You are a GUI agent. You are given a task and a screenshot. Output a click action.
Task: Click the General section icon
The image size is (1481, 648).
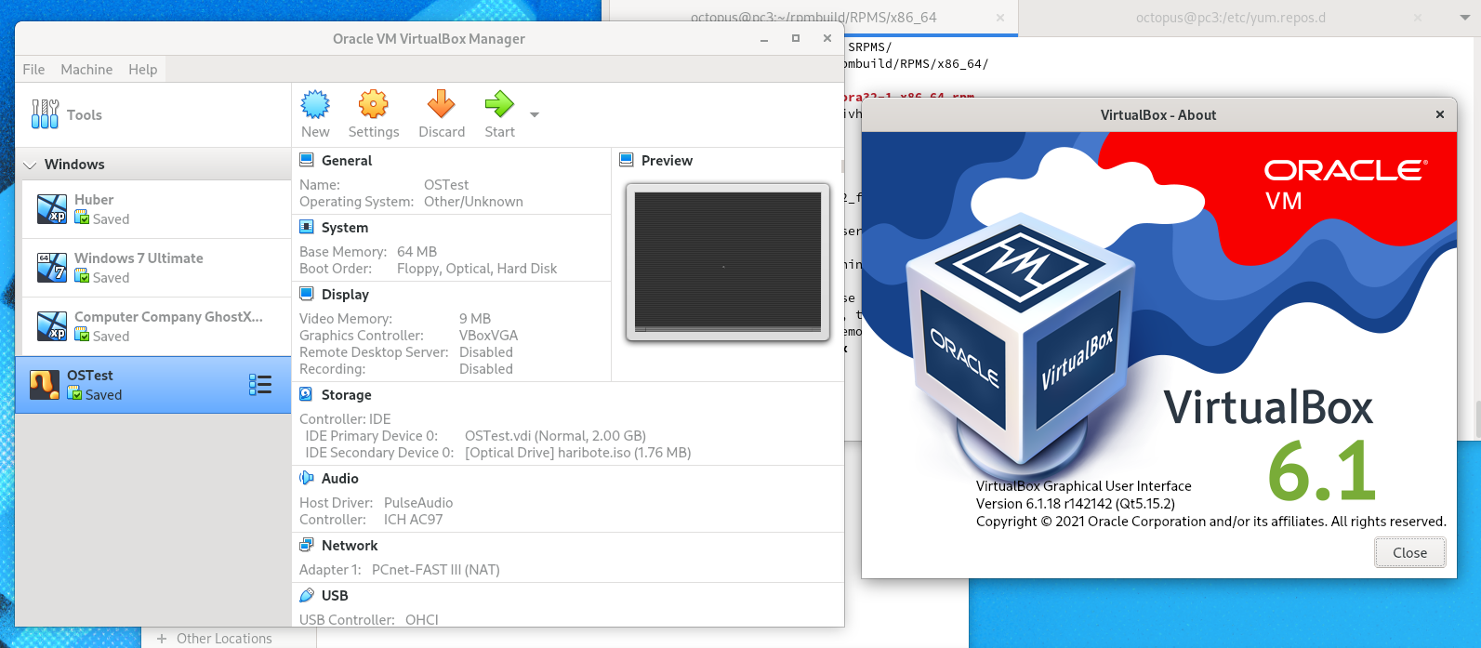pos(307,160)
